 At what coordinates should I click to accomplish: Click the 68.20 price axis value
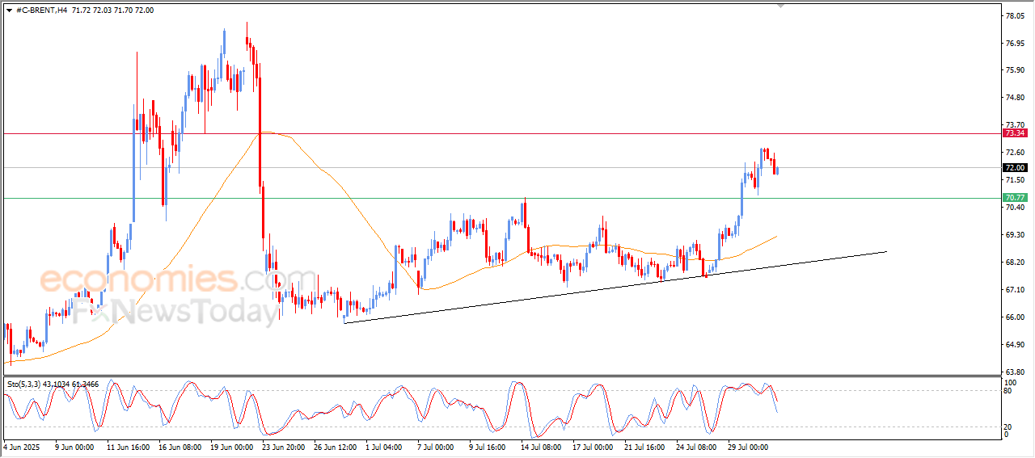click(x=1014, y=263)
